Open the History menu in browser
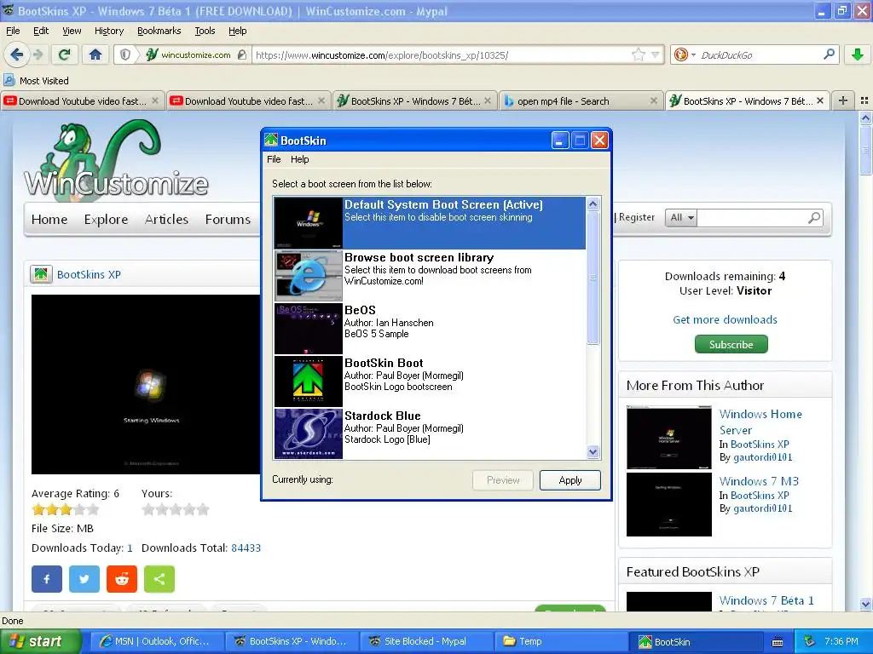The width and height of the screenshot is (873, 654). click(109, 31)
